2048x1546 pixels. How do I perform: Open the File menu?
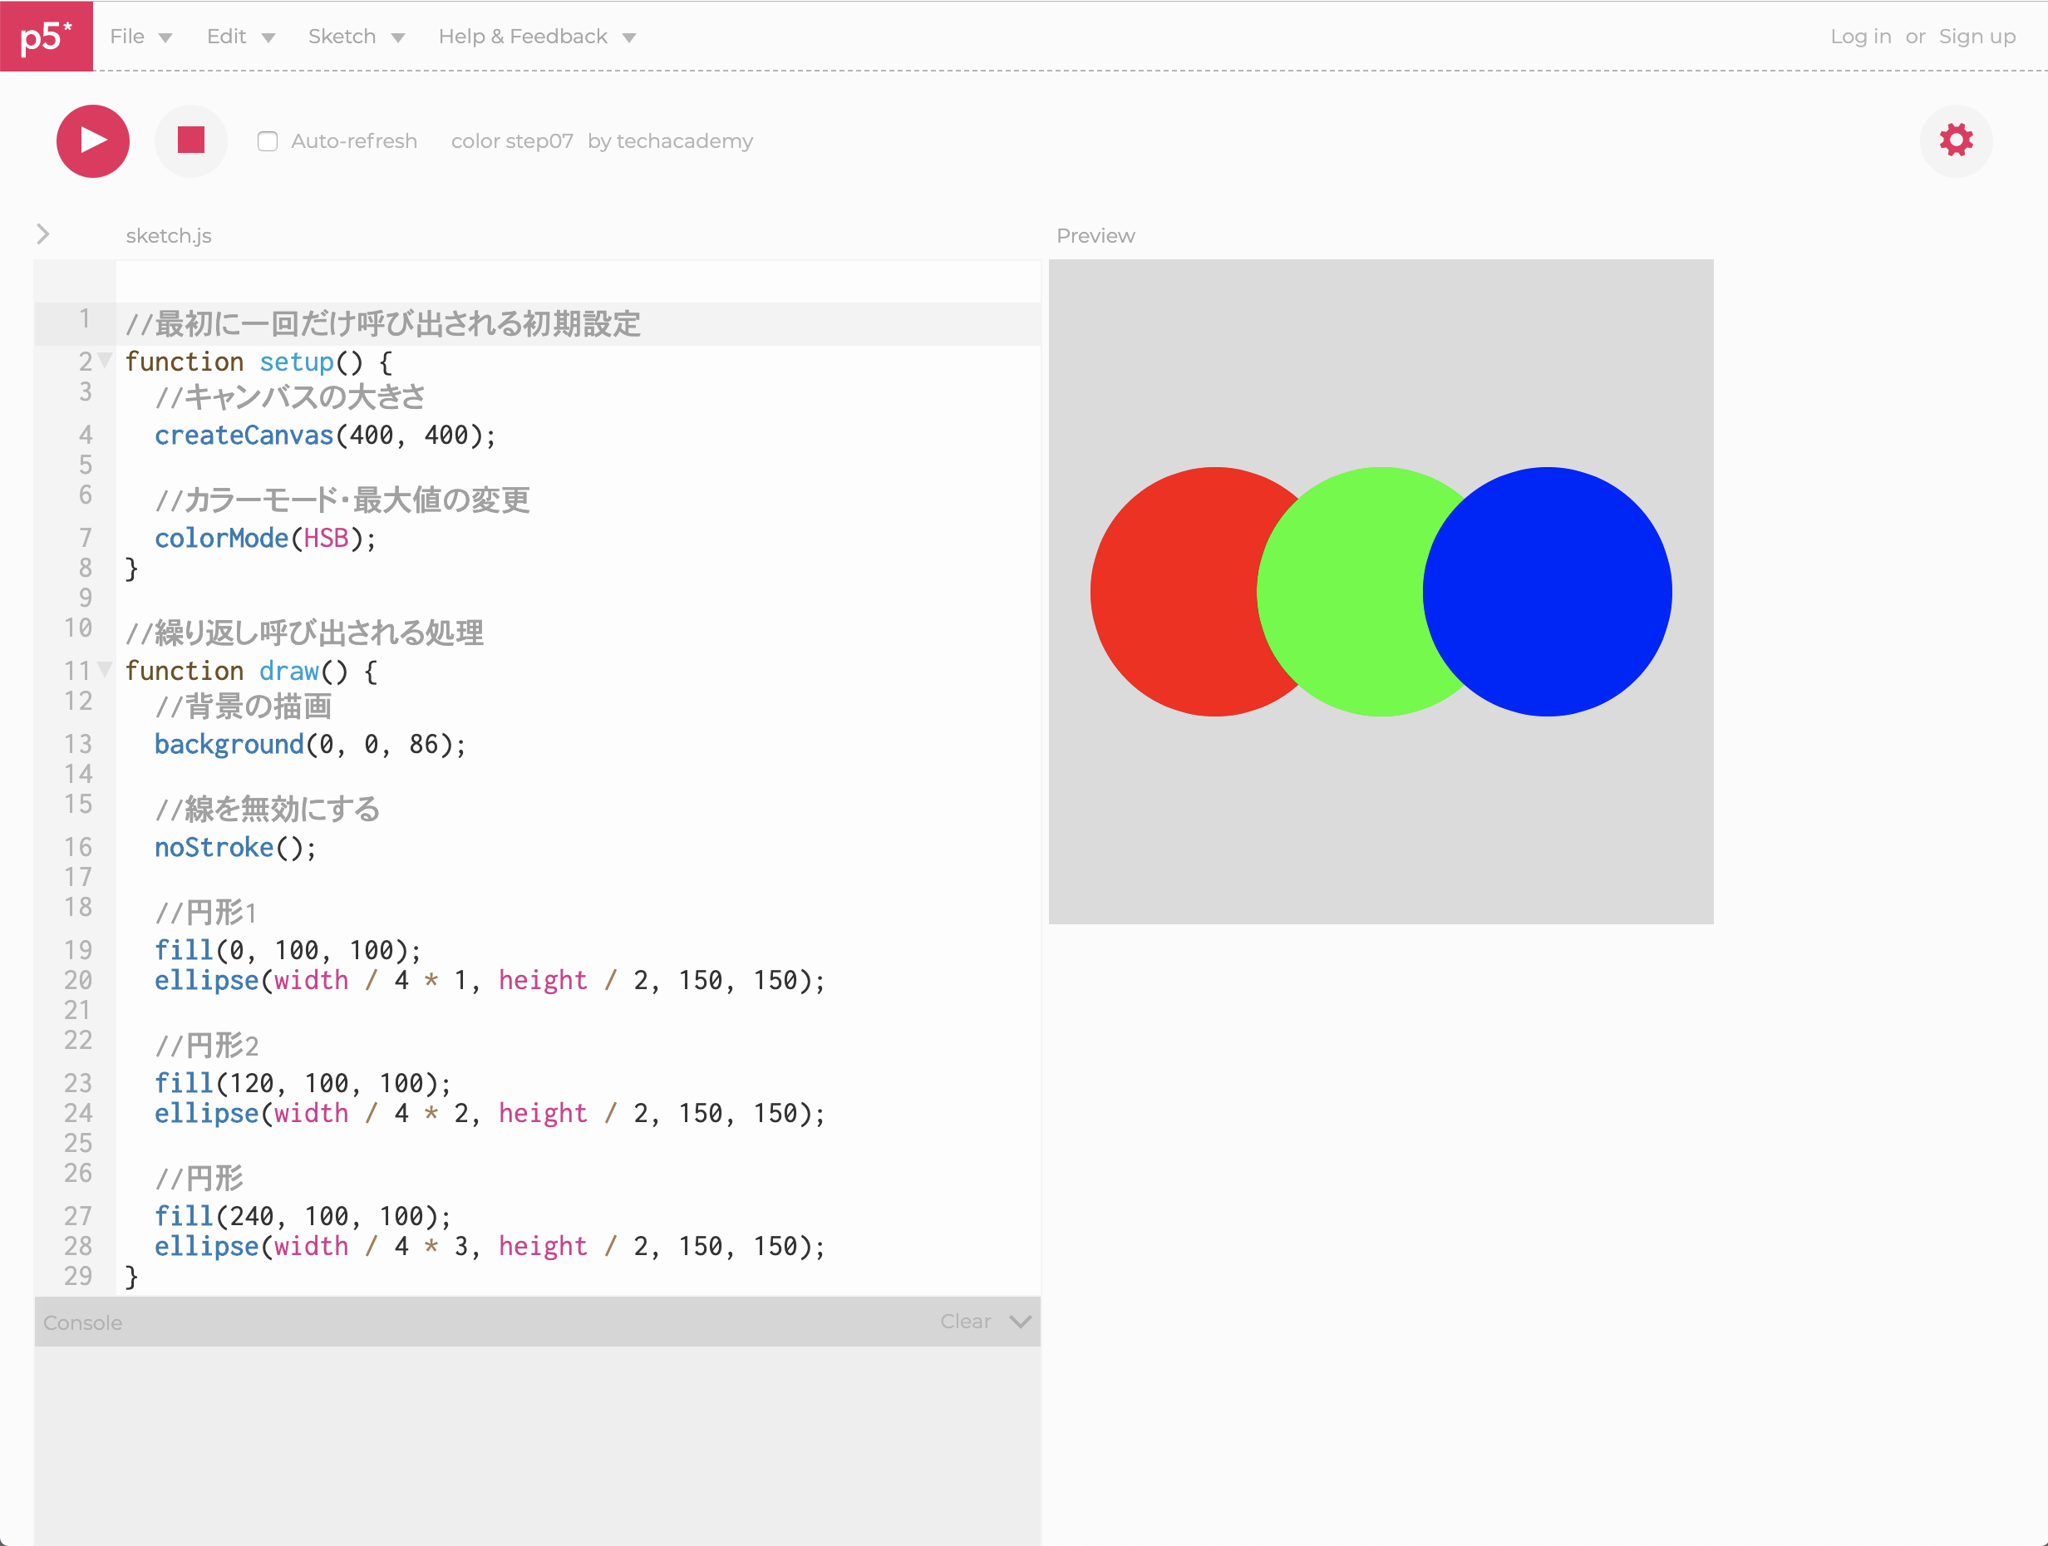click(140, 36)
